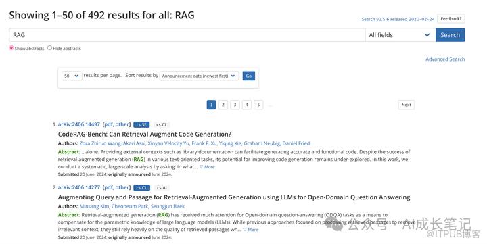Expand More on the CodeRAG-Bench abstract
Image resolution: width=487 pixels, height=244 pixels.
(207, 167)
